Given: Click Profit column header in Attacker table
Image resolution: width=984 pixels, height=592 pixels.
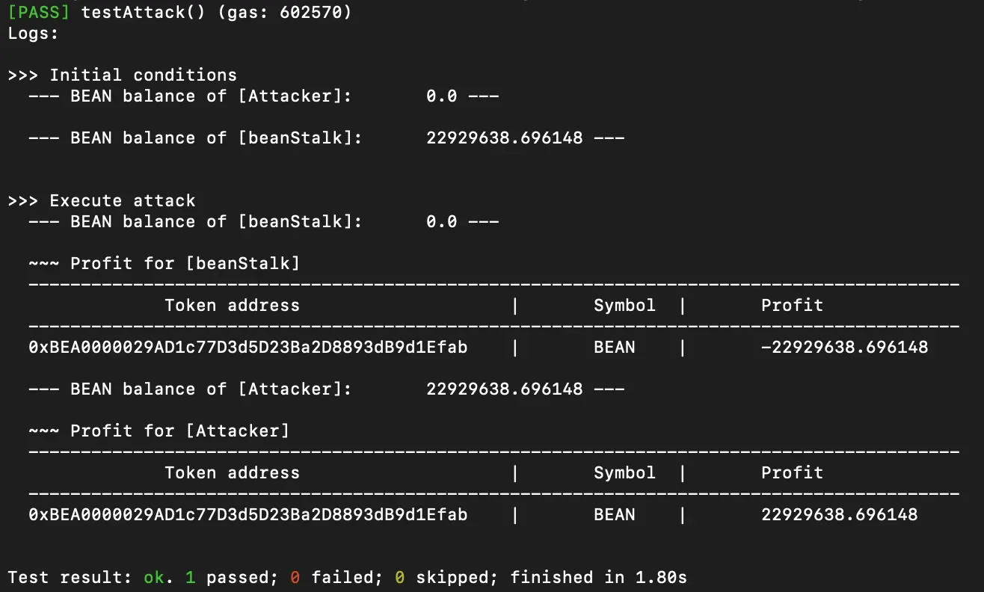Looking at the screenshot, I should pos(792,473).
